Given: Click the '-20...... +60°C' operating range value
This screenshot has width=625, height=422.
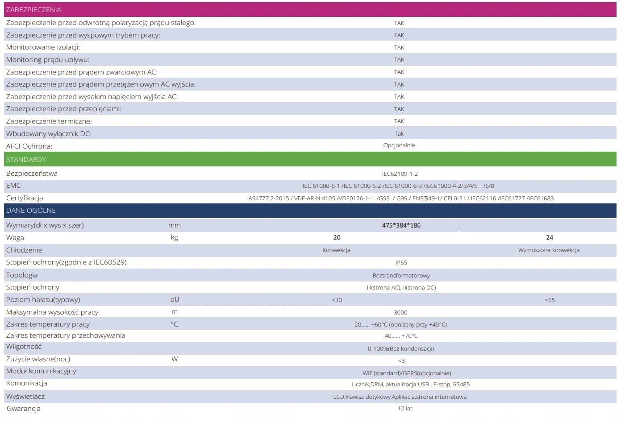Looking at the screenshot, I should 400,325.
